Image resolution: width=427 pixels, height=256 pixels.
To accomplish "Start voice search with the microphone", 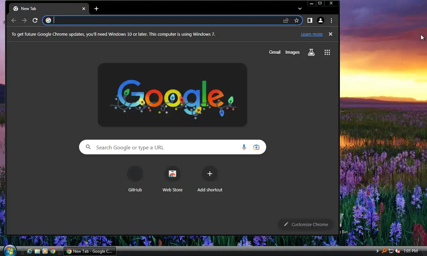I will tap(244, 147).
